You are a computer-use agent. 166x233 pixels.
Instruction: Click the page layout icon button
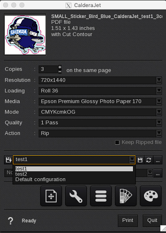[x=51, y=195]
